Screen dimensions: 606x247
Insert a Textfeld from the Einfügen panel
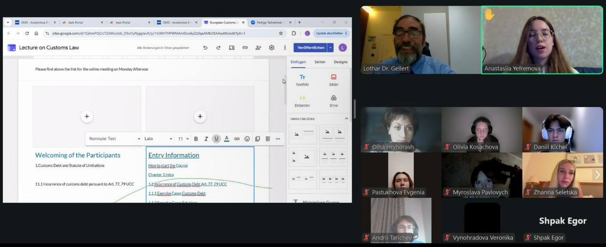click(302, 80)
